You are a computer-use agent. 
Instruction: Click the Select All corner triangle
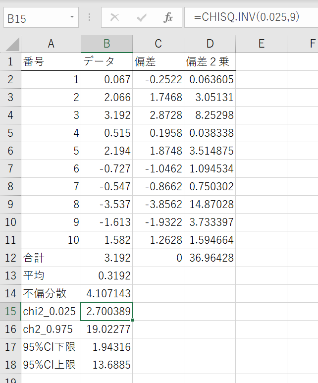(12, 44)
